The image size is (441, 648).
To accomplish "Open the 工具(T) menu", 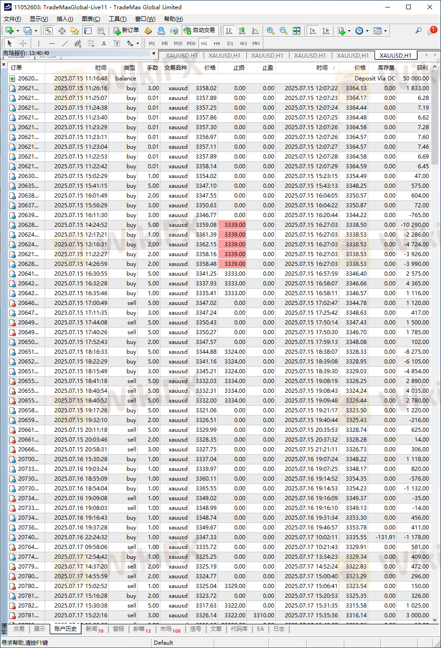I will [118, 19].
